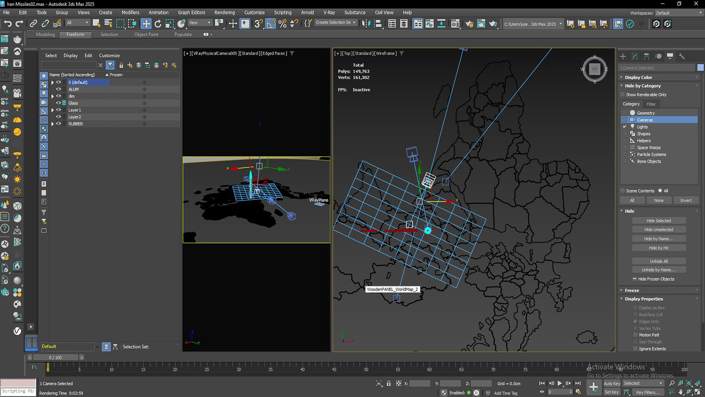Click the object color swatch in command panel
The height and width of the screenshot is (397, 705).
(700, 68)
